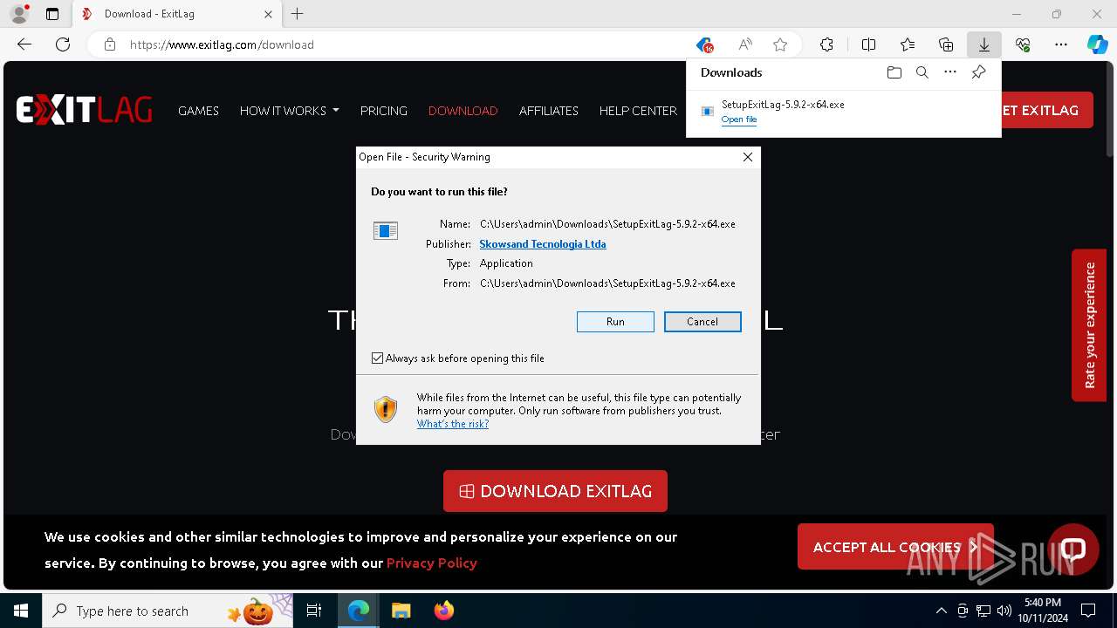Accept all cookies
Viewport: 1117px width, 628px height.
(895, 547)
